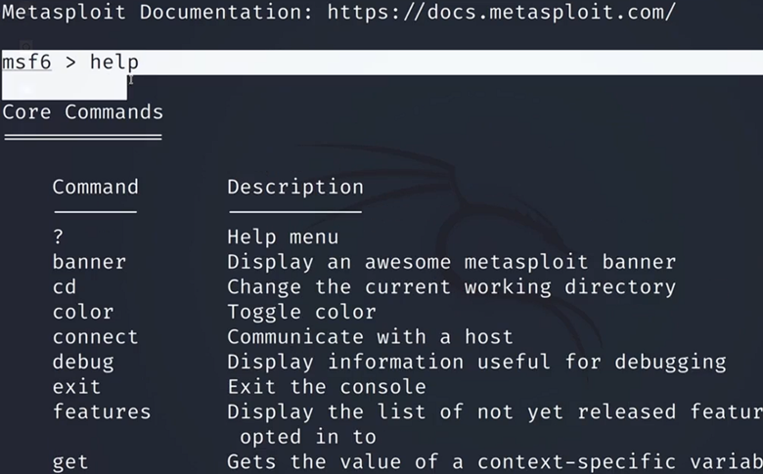This screenshot has height=474, width=763.
Task: Click the 'Core Commands' heading
Action: pyautogui.click(x=83, y=112)
